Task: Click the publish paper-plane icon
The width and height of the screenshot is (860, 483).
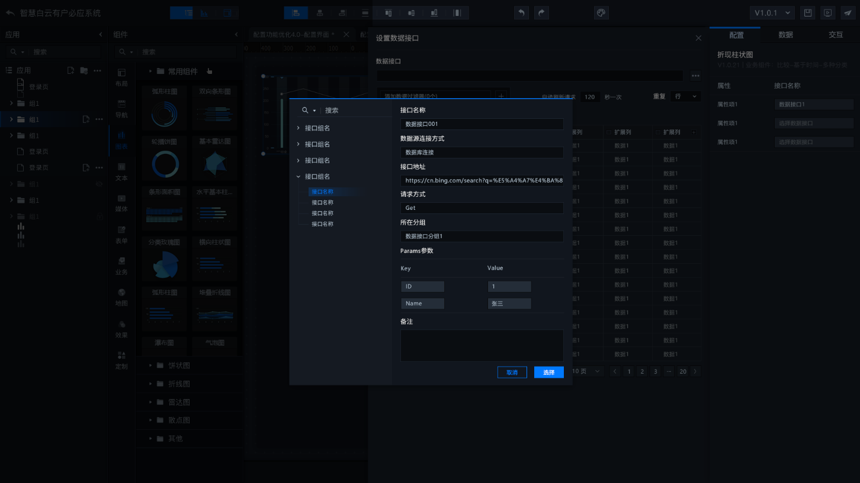Action: (x=848, y=13)
